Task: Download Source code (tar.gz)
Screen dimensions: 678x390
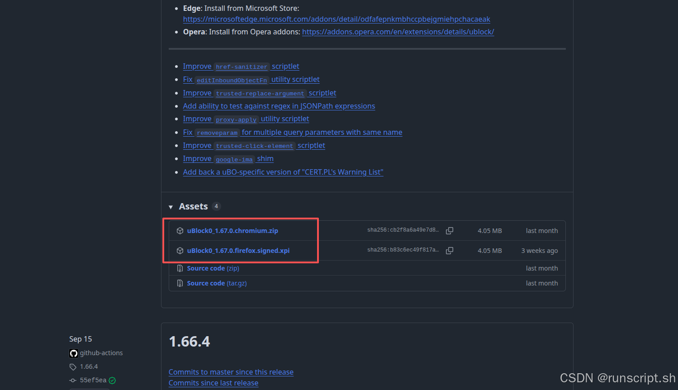Action: [217, 283]
